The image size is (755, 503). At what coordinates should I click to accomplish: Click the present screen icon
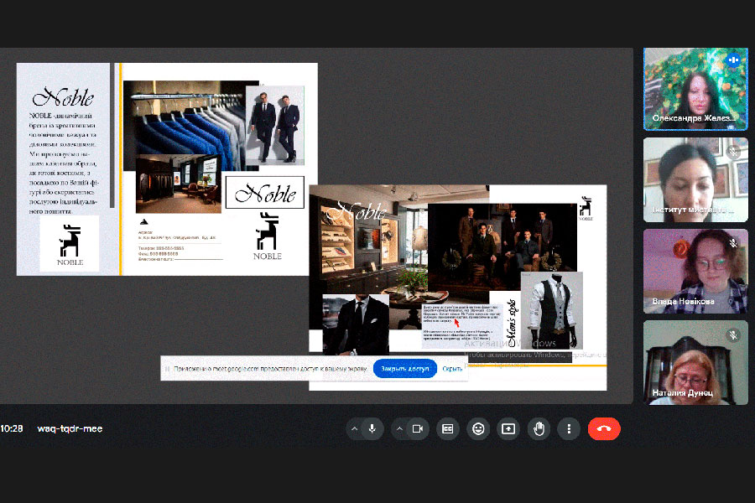coord(508,428)
